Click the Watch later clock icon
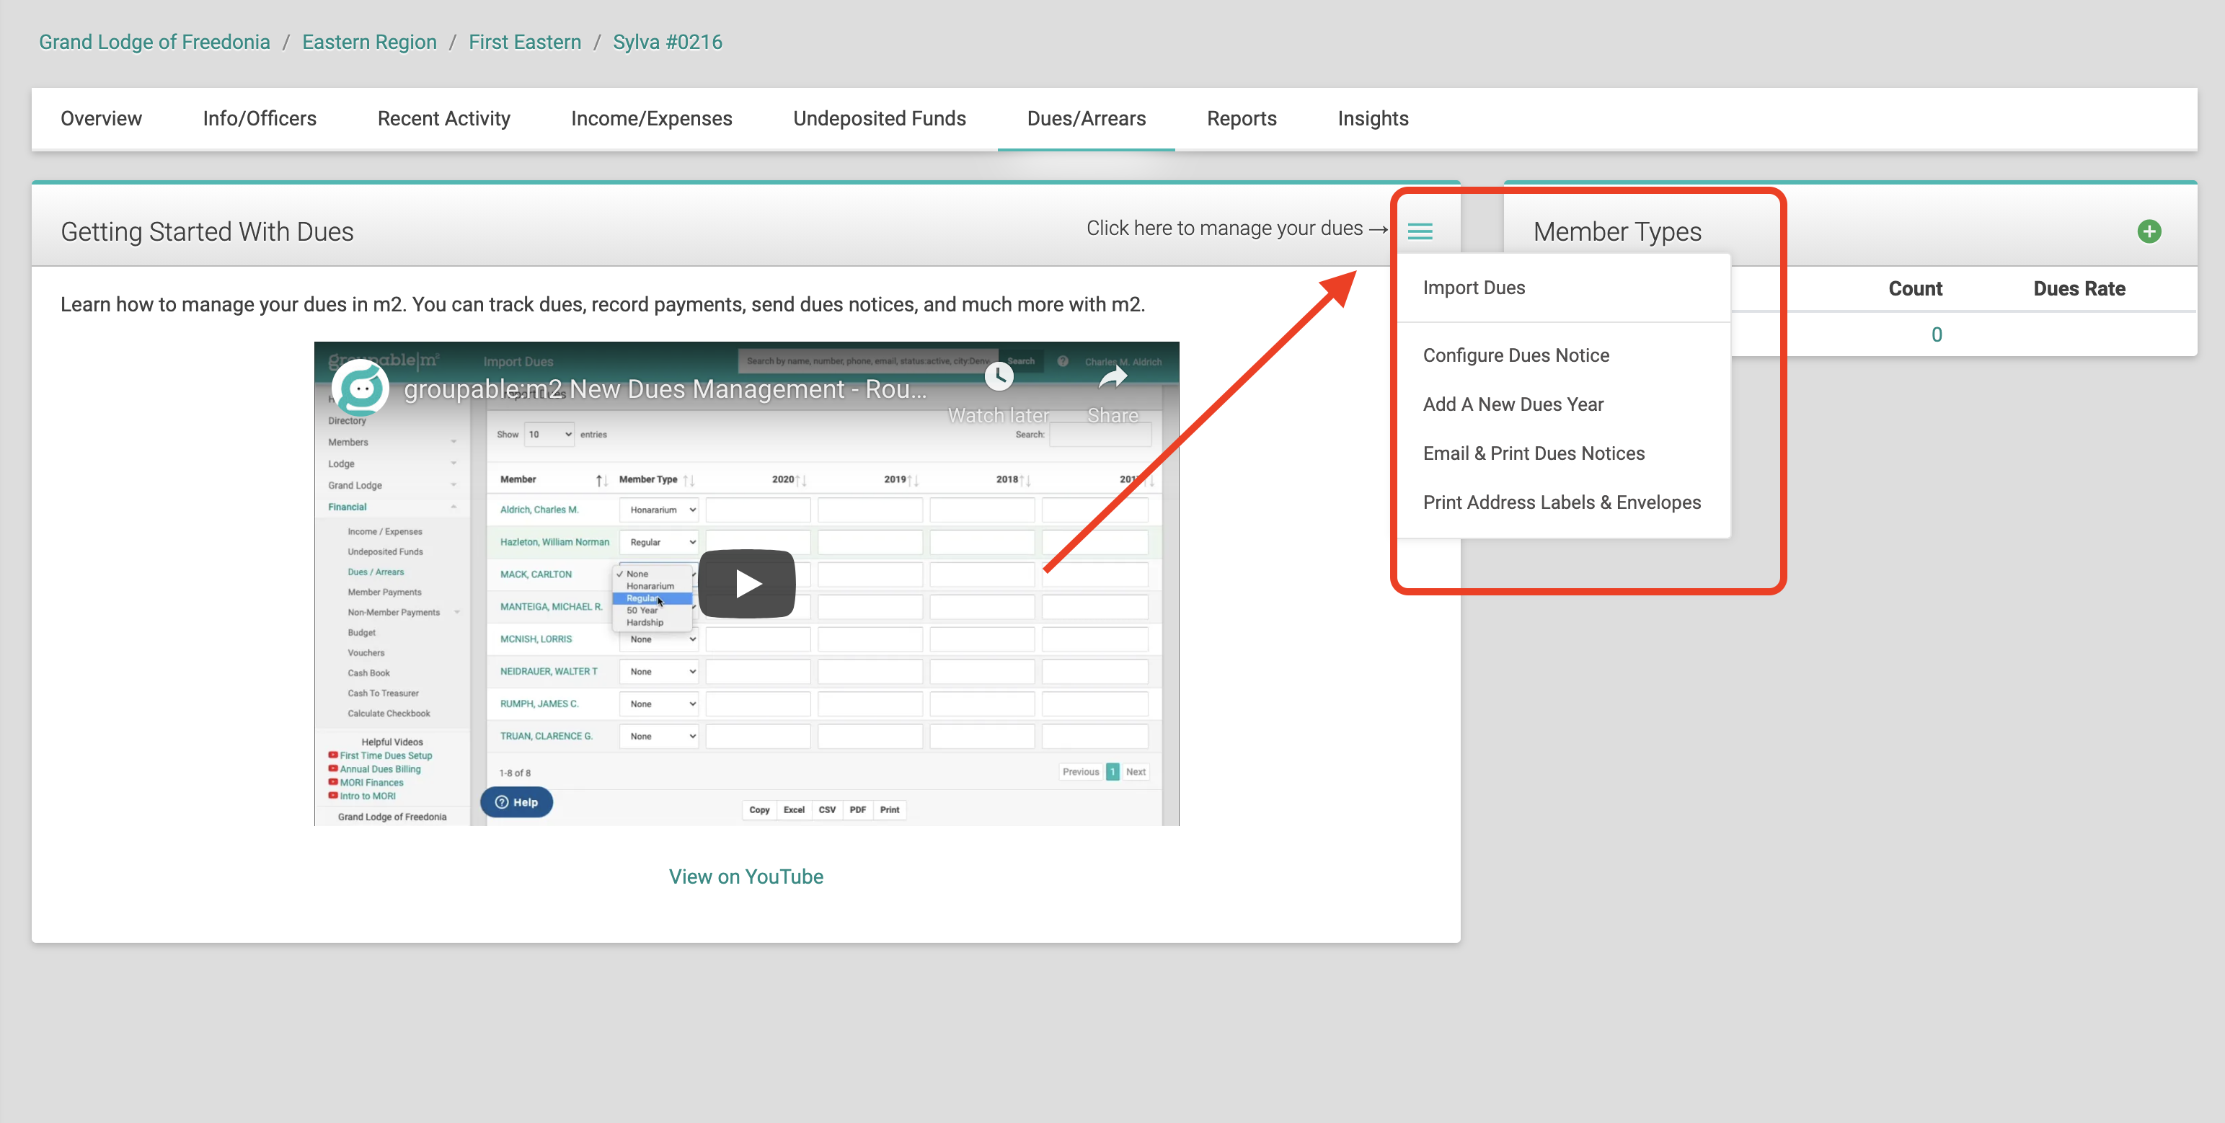Viewport: 2225px width, 1123px height. point(999,376)
